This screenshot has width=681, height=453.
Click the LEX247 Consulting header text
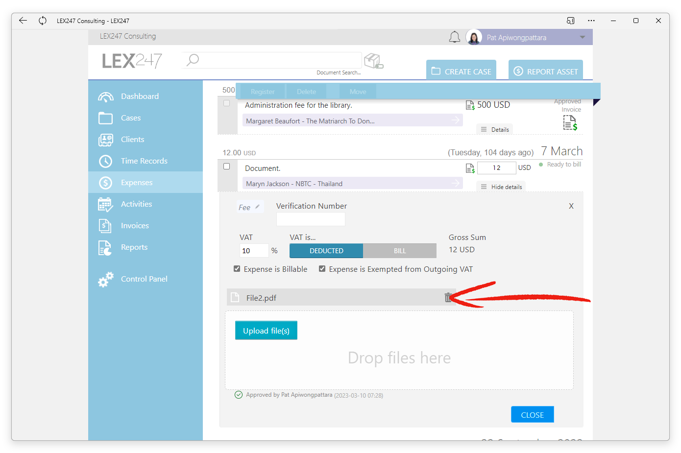[128, 36]
